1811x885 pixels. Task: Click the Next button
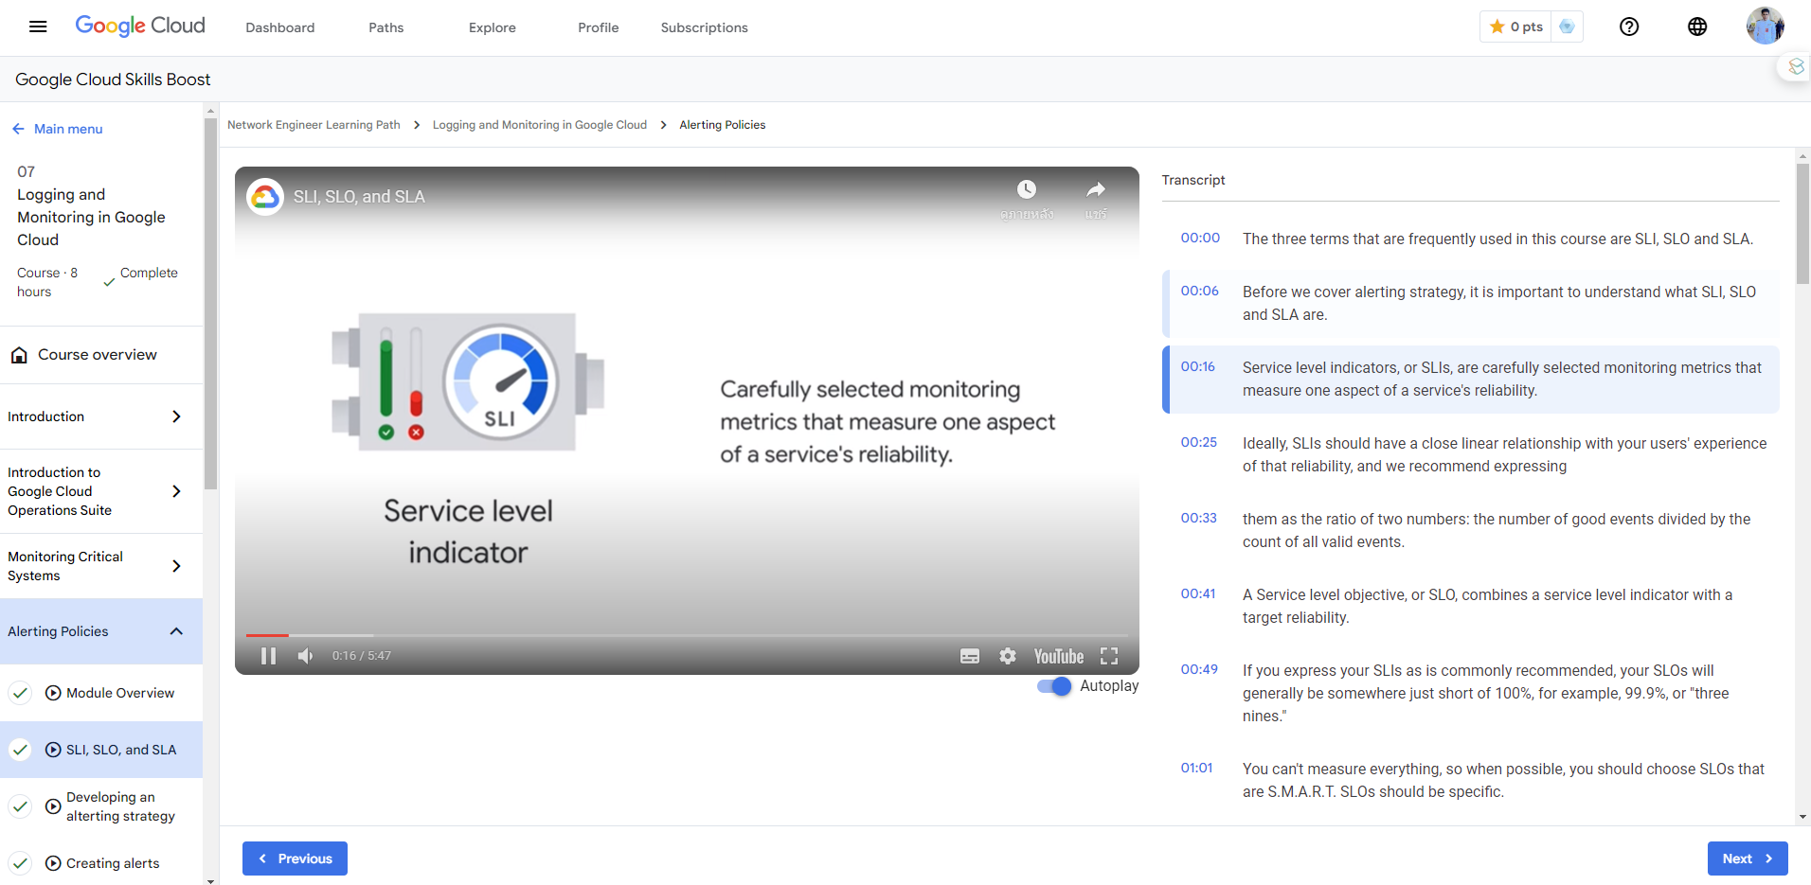click(x=1747, y=858)
